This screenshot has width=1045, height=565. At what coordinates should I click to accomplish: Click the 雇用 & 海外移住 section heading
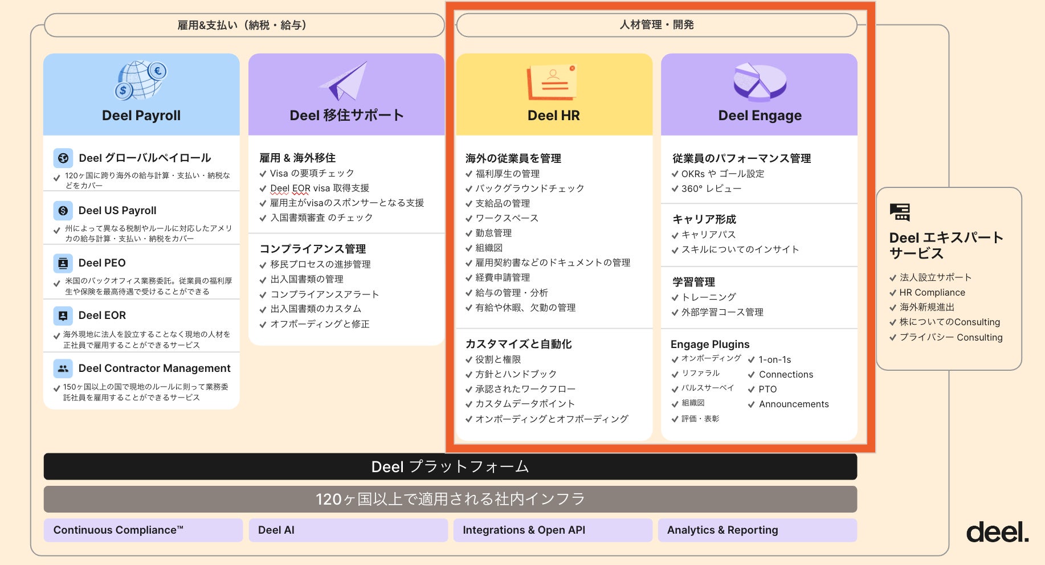[x=297, y=158]
